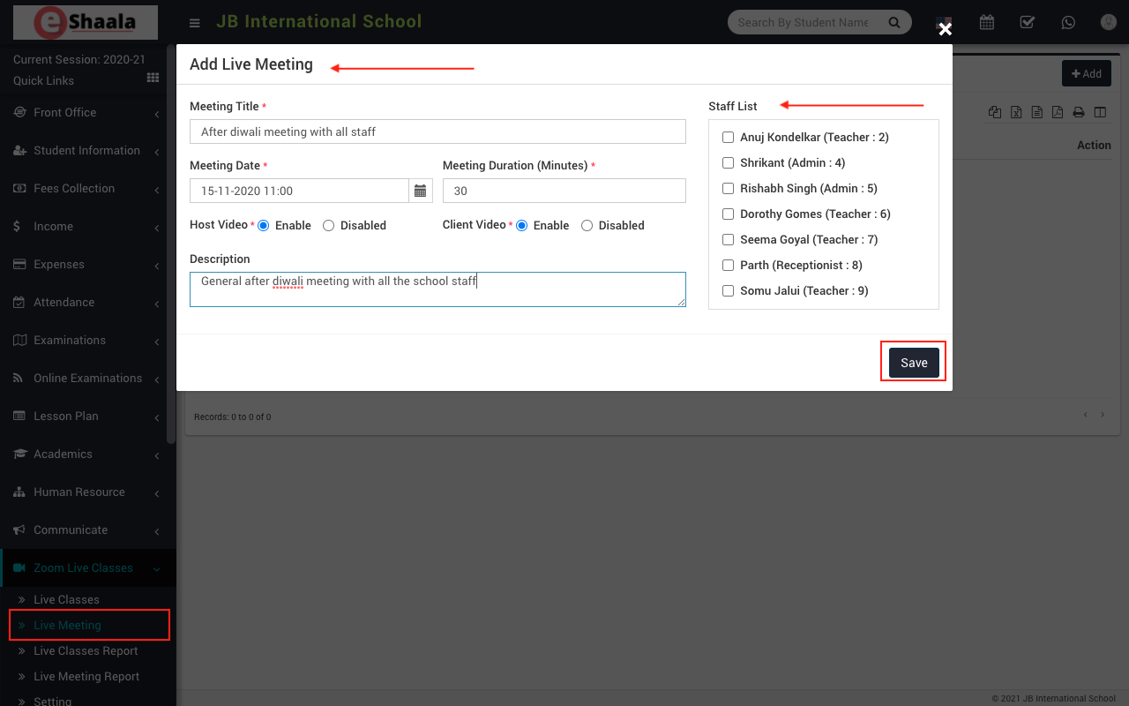Set Client Video to Disabled
This screenshot has height=706, width=1129.
click(x=587, y=226)
